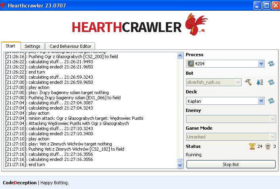Open the Game Mode dropdown Unranked

coord(272,137)
